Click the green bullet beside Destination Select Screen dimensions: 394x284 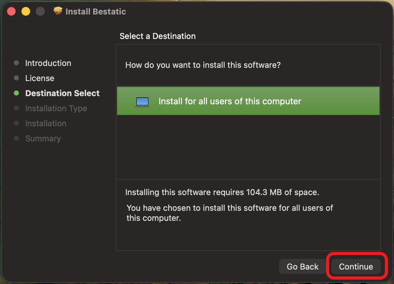16,93
